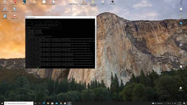
Task: Select the active PuTTY taskbar button
Action: (x=69, y=103)
